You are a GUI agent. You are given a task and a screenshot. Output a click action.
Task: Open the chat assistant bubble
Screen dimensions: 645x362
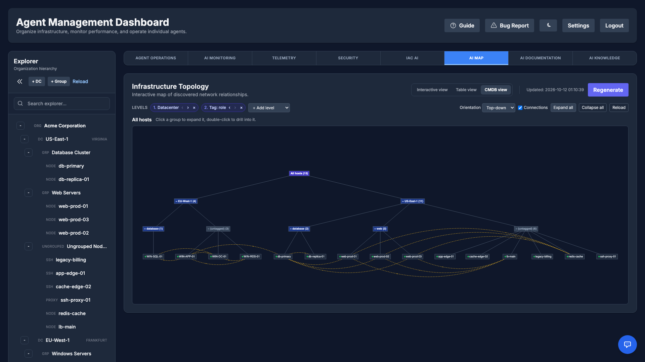627,344
